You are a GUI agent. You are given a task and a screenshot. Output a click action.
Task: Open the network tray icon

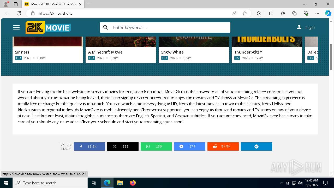pyautogui.click(x=294, y=183)
